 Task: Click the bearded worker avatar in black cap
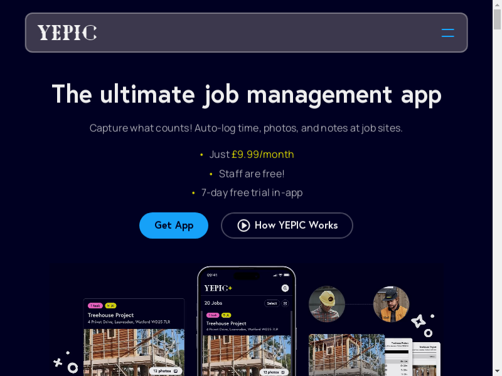[391, 305]
